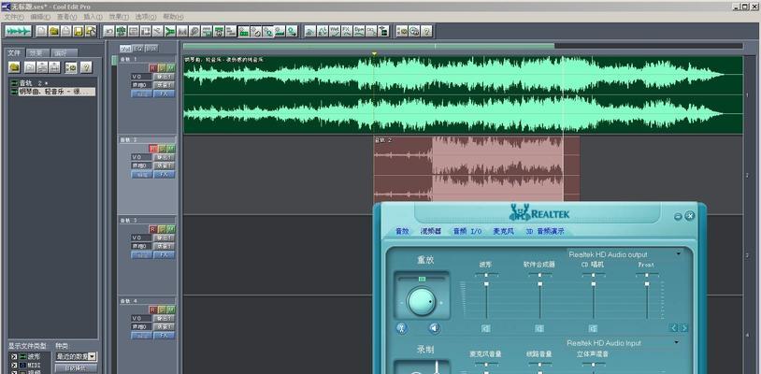Click the Wet effects toolbar icon
This screenshot has width=761, height=374.
click(x=335, y=31)
